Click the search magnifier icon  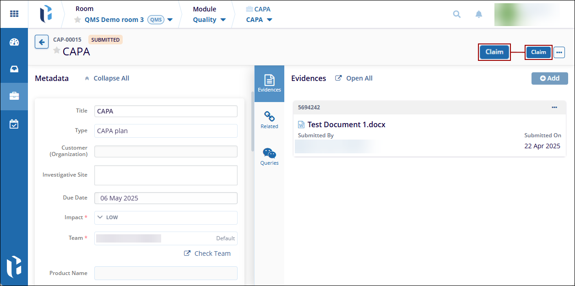point(456,14)
